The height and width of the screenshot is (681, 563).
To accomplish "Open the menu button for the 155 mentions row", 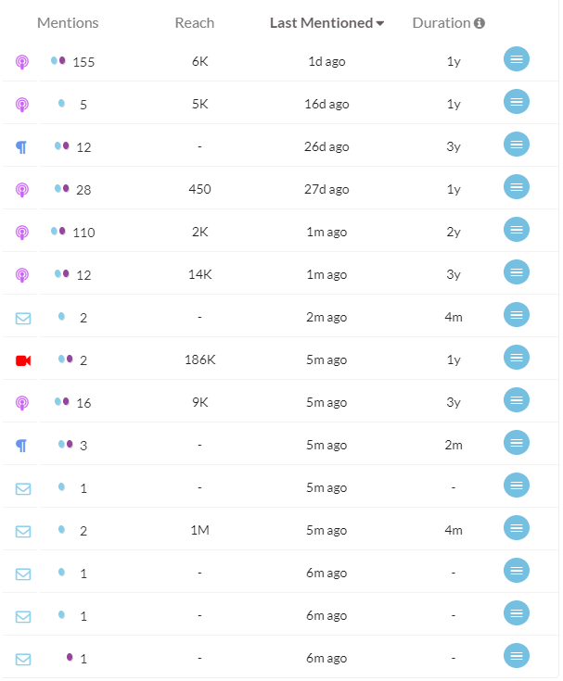I will pyautogui.click(x=516, y=59).
